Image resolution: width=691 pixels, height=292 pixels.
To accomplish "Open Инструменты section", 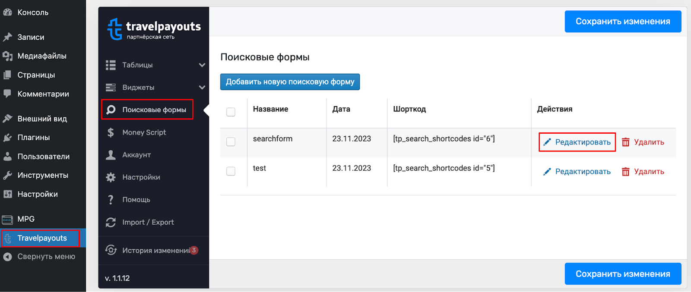I will point(43,176).
